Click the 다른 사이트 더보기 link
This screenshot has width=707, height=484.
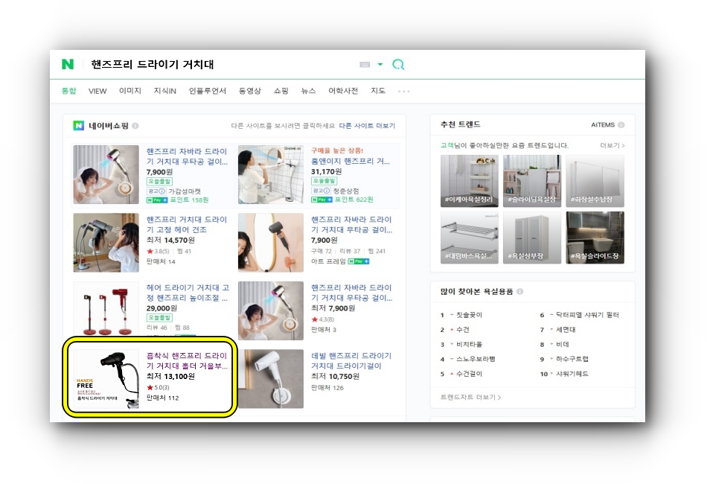coord(367,126)
